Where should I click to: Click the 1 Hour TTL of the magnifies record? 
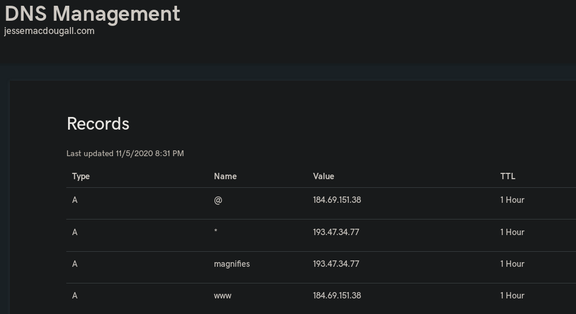tap(512, 264)
